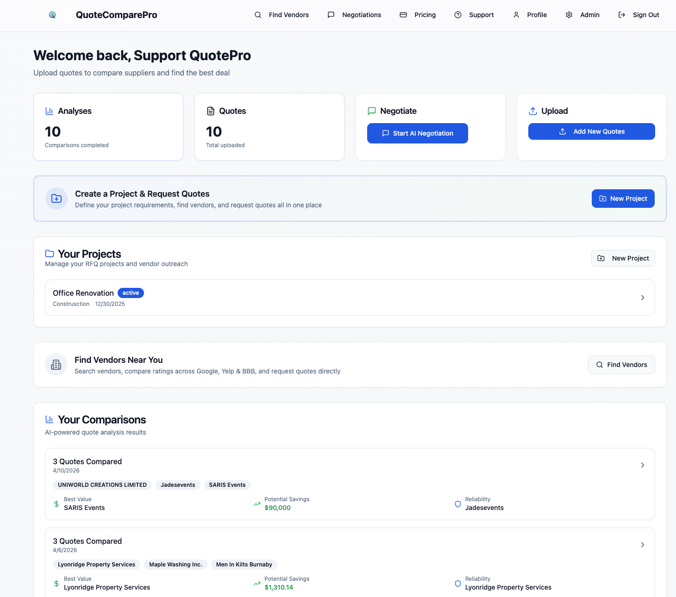Select the Men In Kilts Burnaby tag
The width and height of the screenshot is (676, 597).
click(x=244, y=565)
